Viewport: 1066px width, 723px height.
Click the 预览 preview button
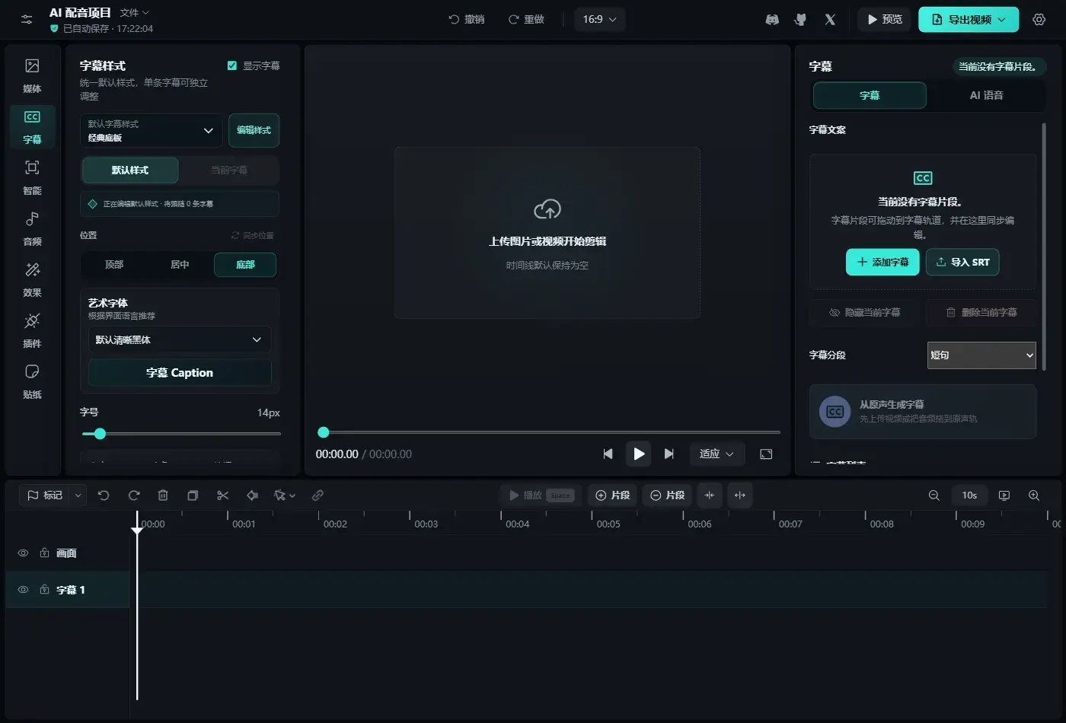coord(885,20)
